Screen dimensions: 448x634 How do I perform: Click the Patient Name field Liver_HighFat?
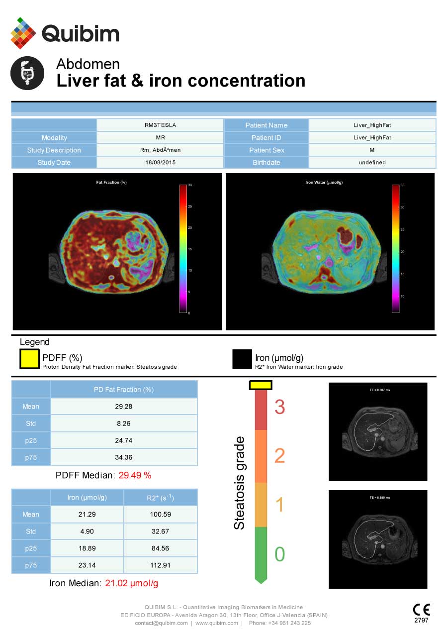[372, 125]
